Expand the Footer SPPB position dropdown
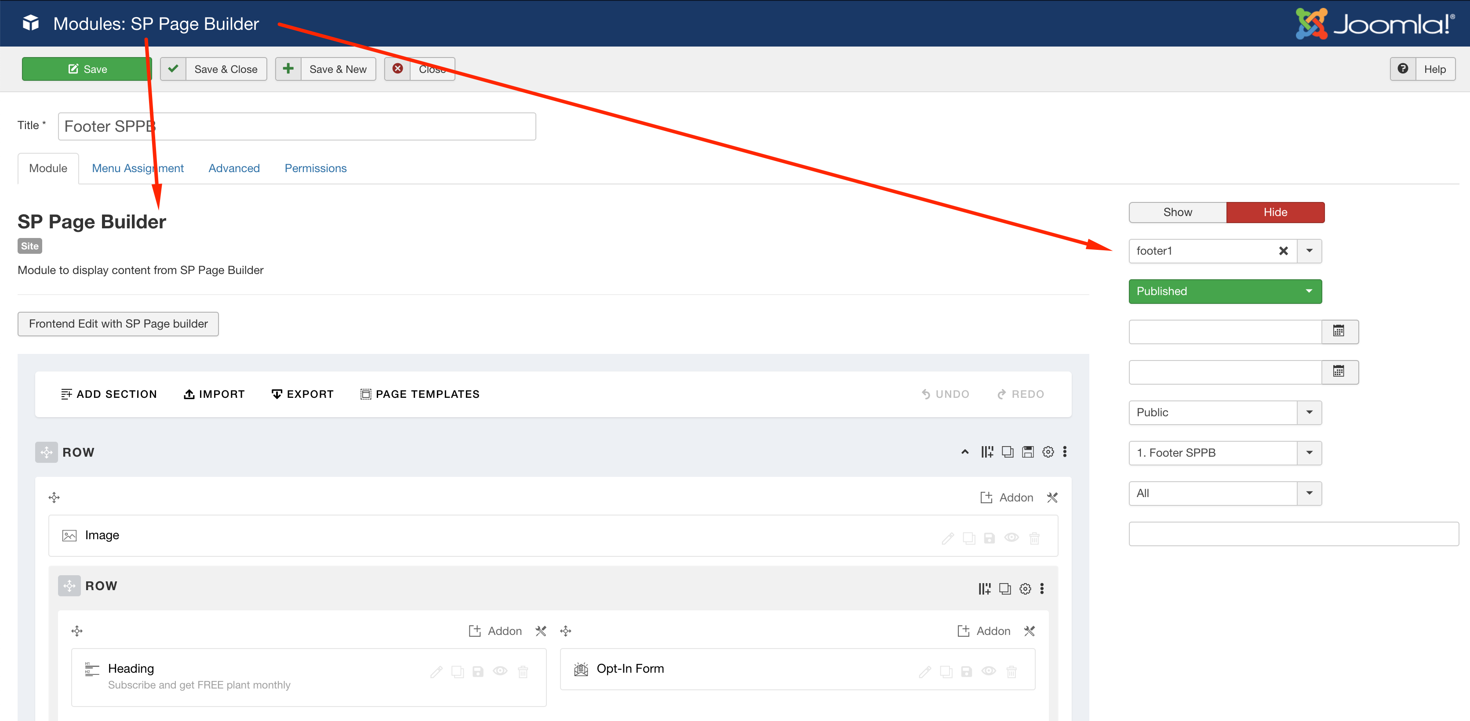 pos(1310,453)
